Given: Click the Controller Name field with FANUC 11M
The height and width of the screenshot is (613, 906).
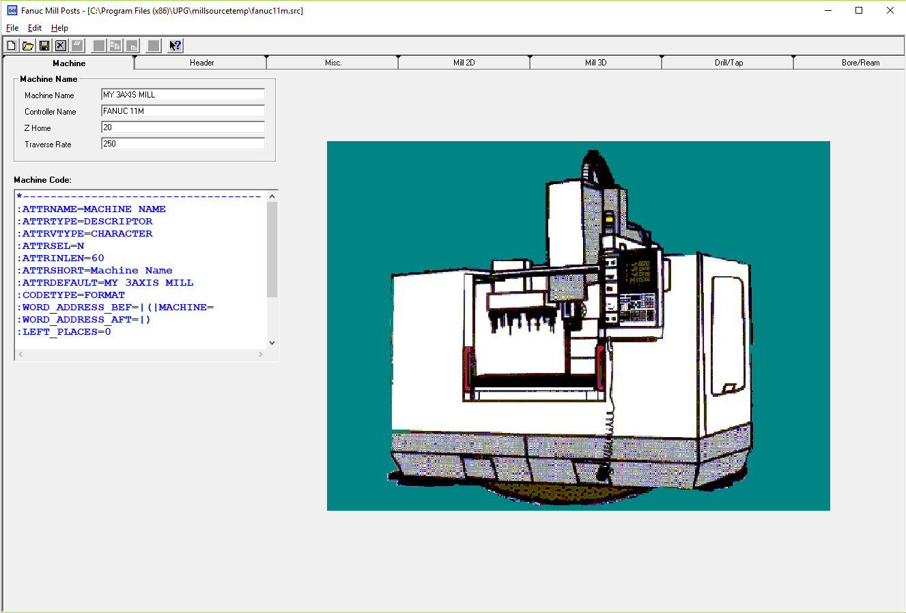Looking at the screenshot, I should (x=182, y=111).
